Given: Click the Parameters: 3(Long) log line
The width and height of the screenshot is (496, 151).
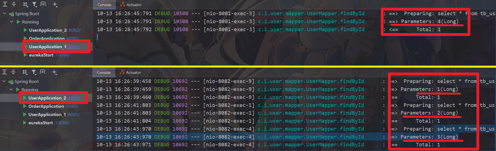Looking at the screenshot, I should (429, 137).
